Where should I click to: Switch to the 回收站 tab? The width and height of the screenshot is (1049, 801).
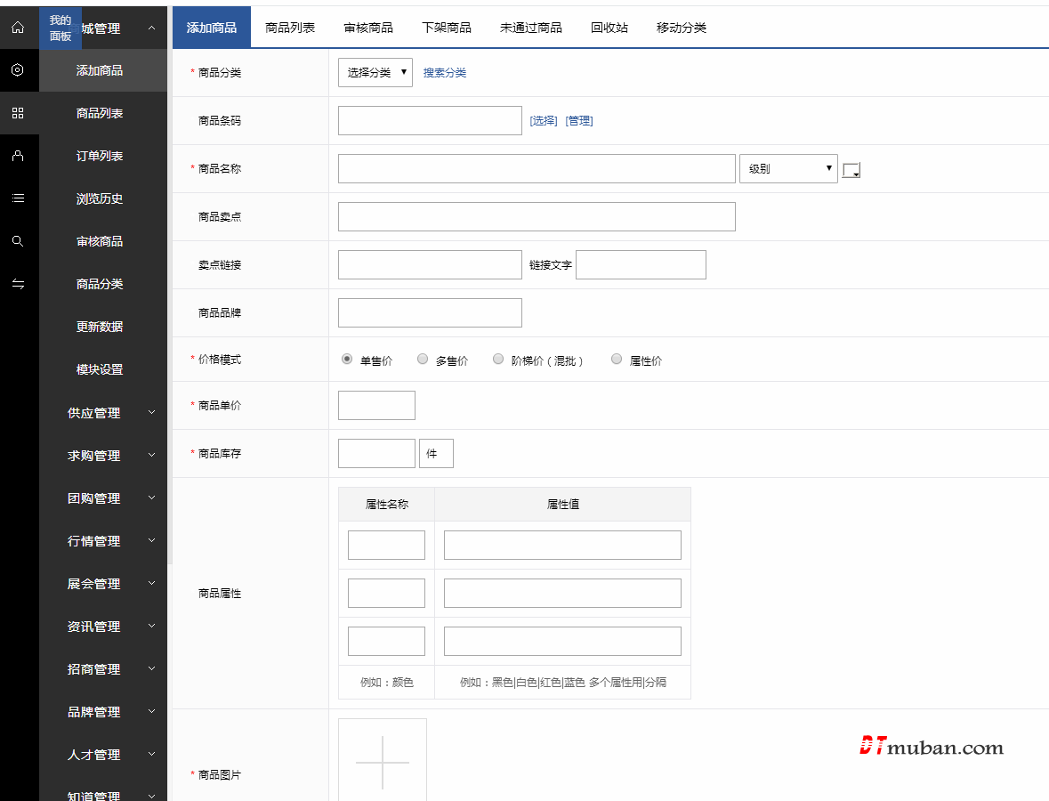(x=609, y=28)
